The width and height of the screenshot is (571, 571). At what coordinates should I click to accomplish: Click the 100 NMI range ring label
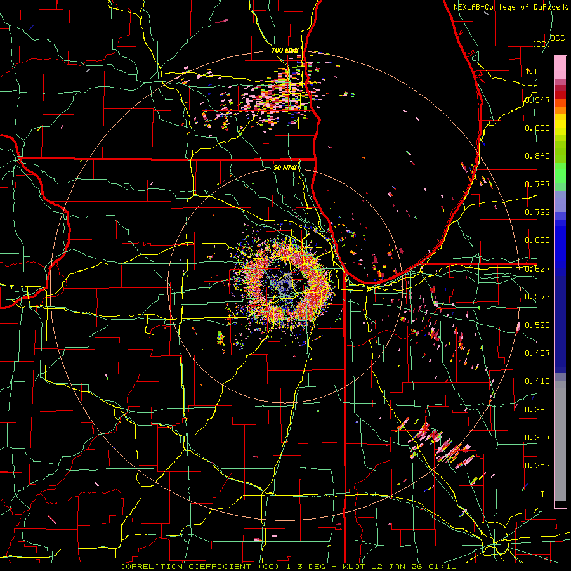(x=285, y=50)
